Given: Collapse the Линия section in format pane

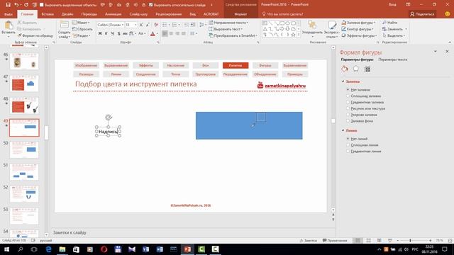Looking at the screenshot, I should pos(343,130).
